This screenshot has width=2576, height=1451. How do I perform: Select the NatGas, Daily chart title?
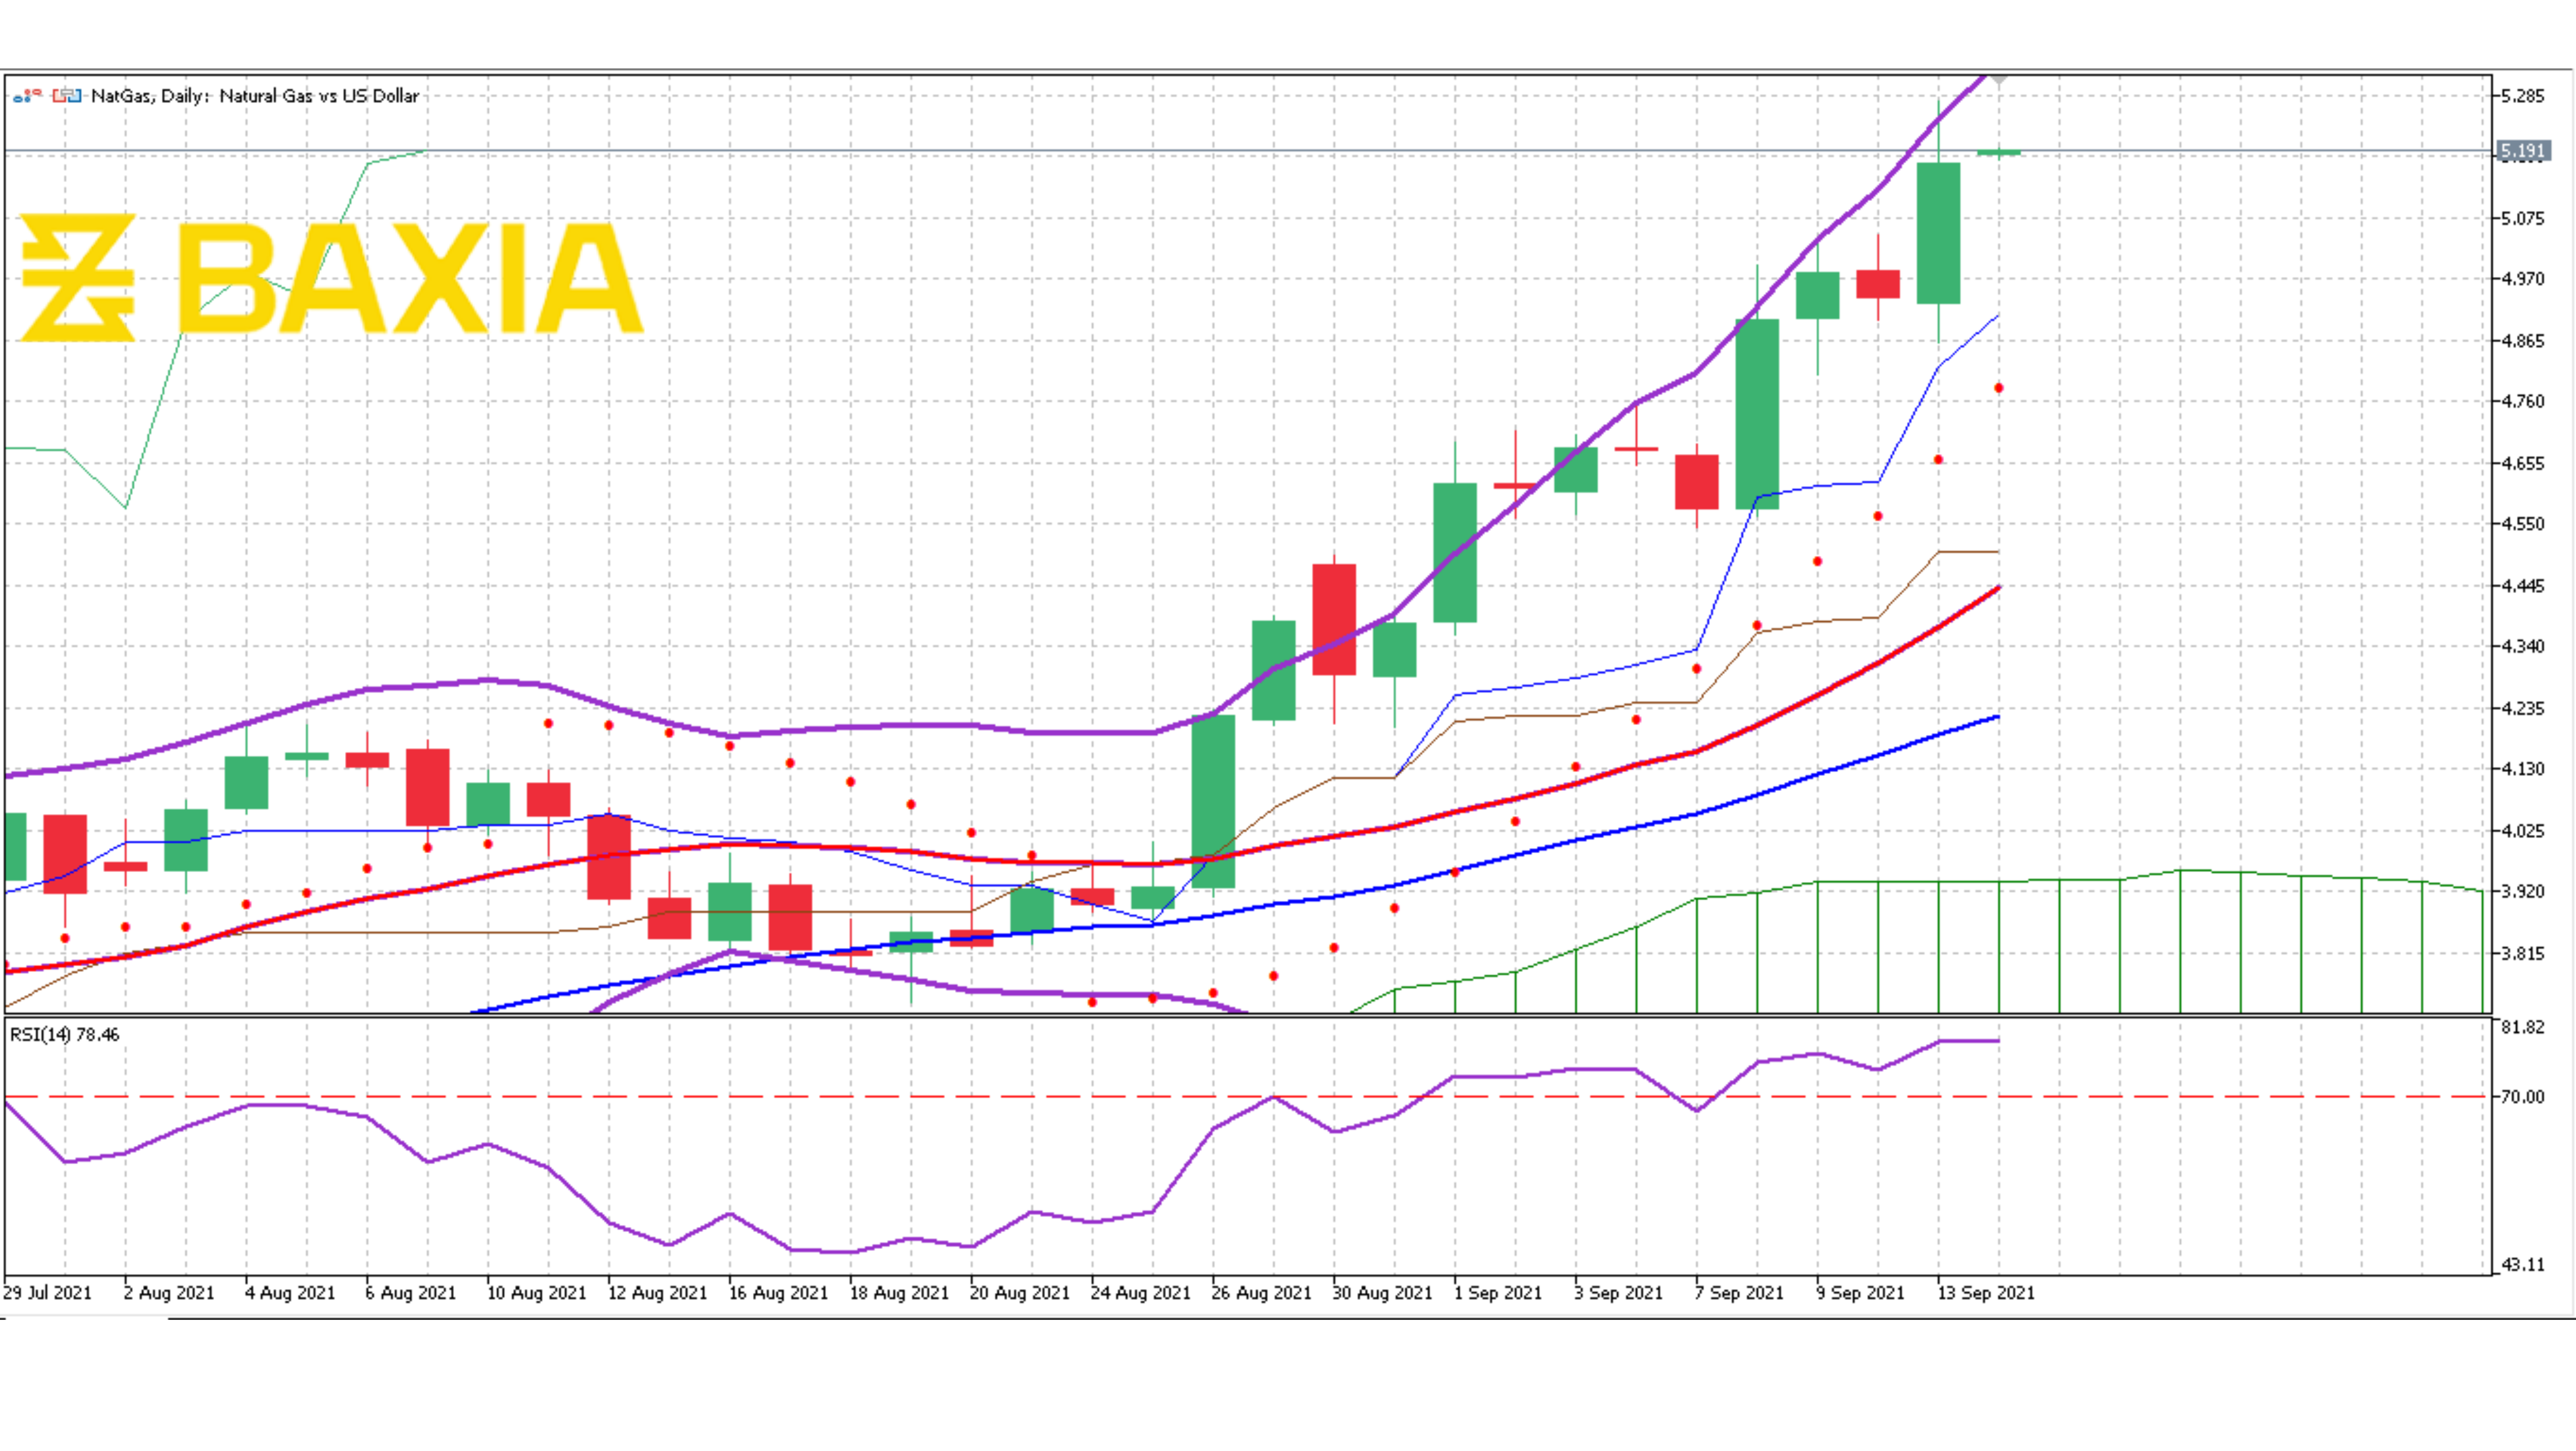pos(254,96)
